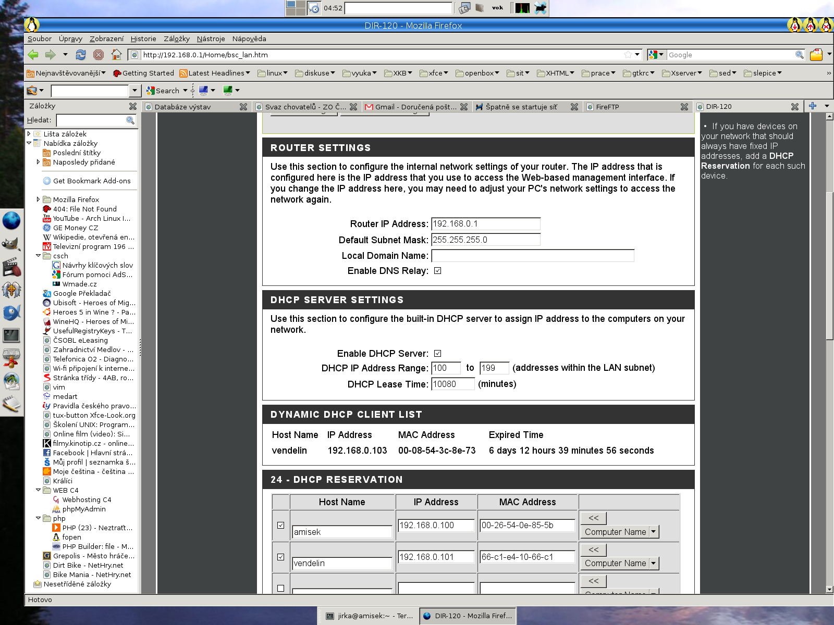Screen dimensions: 834x625
Task: Clear the bookmarks sidebar search magnifier icon
Action: click(x=130, y=120)
